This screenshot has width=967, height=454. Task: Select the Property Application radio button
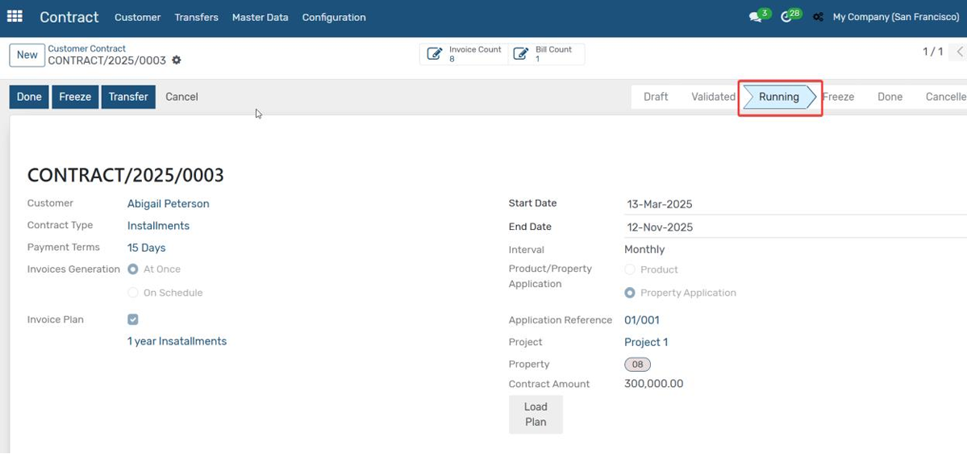(630, 293)
